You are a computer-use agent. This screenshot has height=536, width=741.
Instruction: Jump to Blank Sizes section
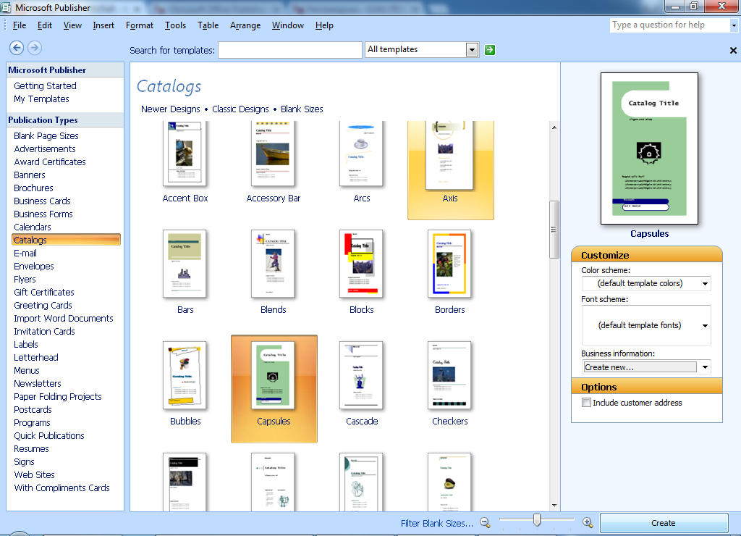[302, 109]
